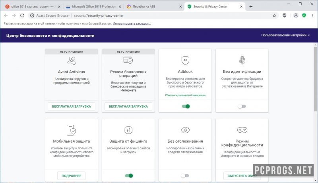Close the Microsoft Office 2019 Professional tab
318x183 pixels.
pyautogui.click(x=120, y=6)
